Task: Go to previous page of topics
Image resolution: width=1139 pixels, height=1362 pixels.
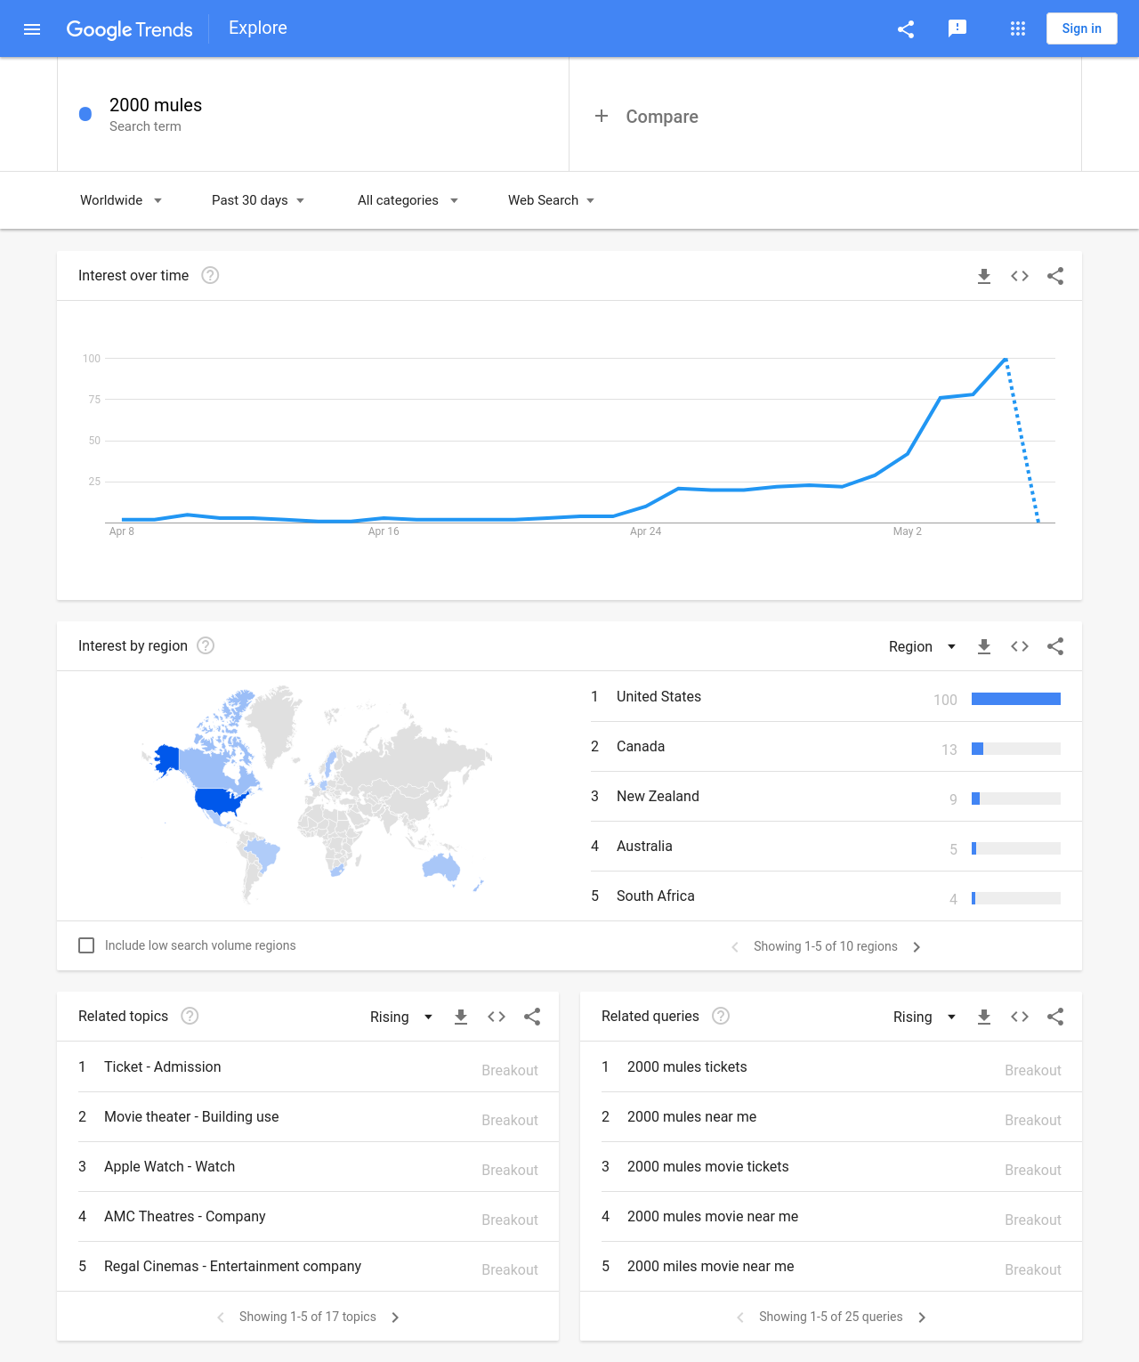Action: pos(221,1317)
